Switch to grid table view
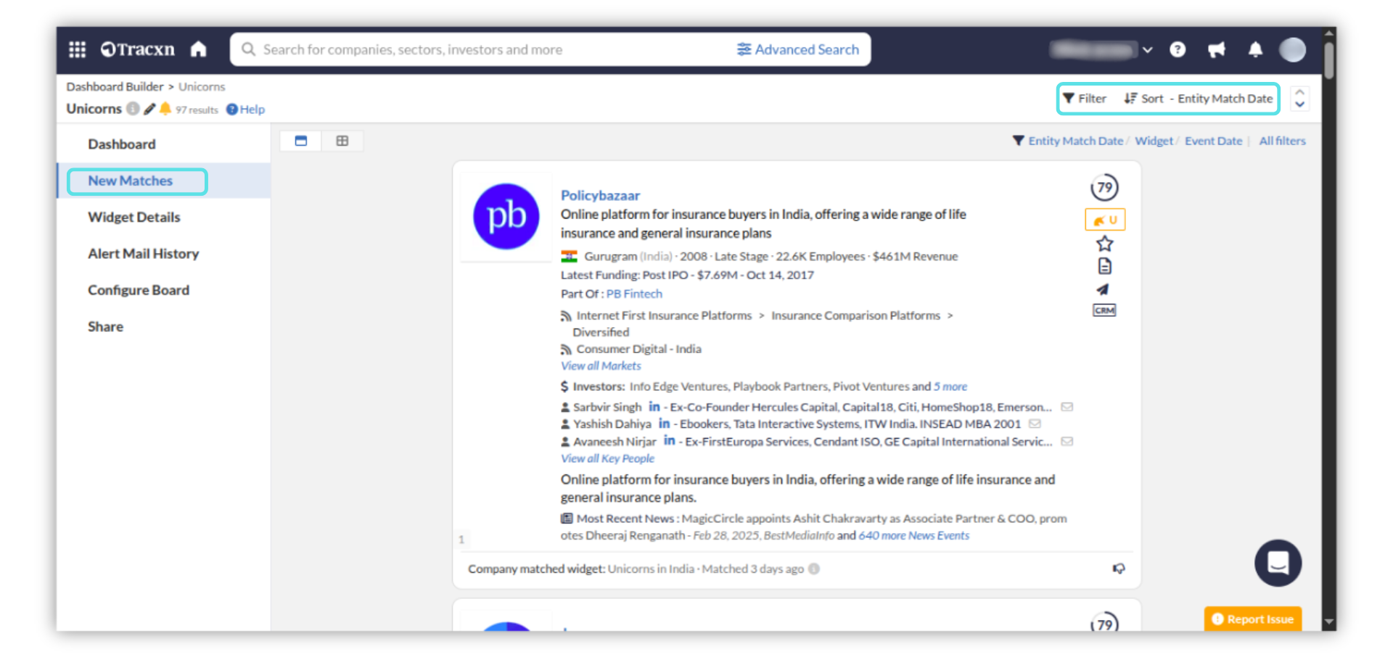The image size is (1393, 665). [342, 141]
